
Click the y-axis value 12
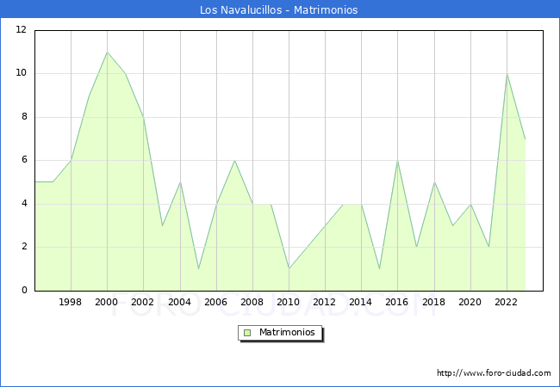click(x=21, y=29)
